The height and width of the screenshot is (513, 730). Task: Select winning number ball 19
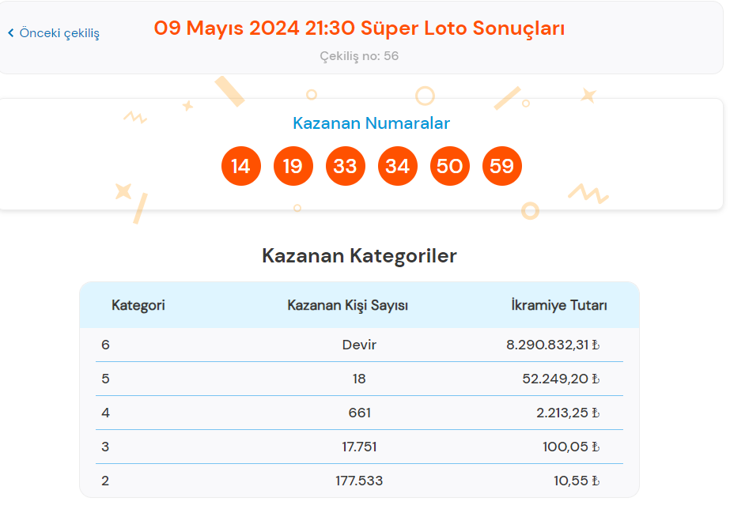coord(293,166)
